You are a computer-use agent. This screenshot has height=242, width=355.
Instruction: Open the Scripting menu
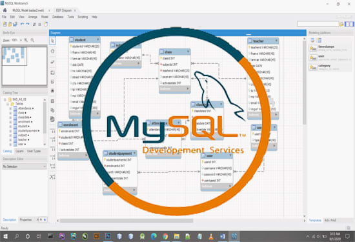[83, 17]
